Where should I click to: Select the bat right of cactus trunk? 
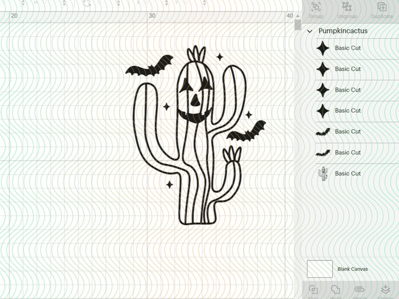tap(246, 132)
